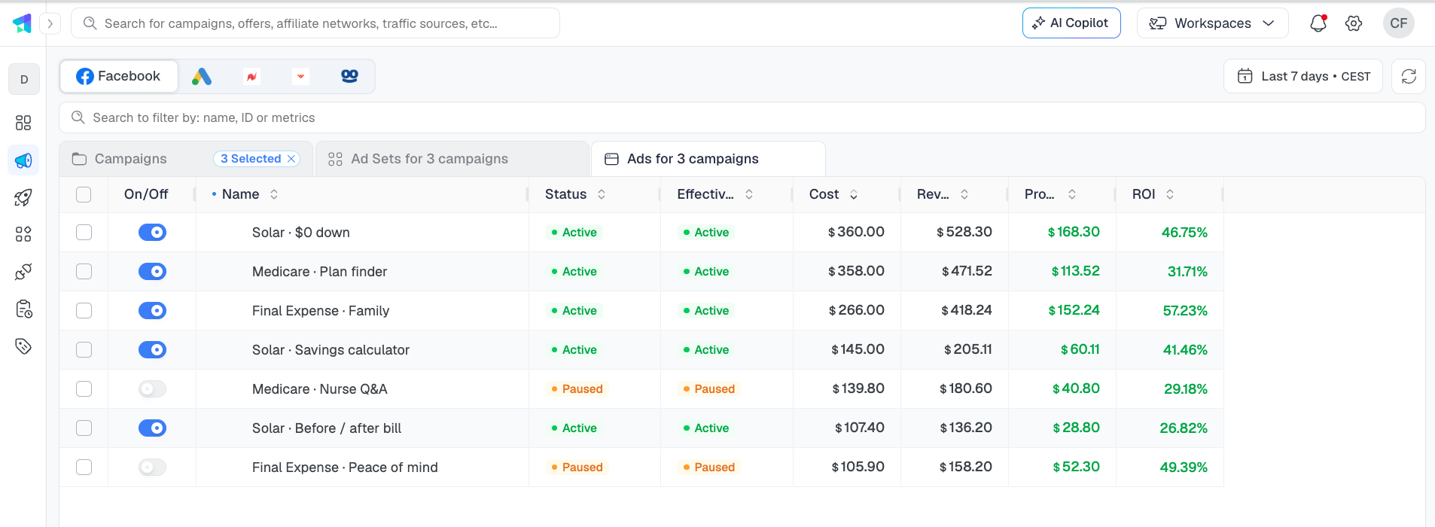Click the $471.52 revenue cell

pos(967,271)
